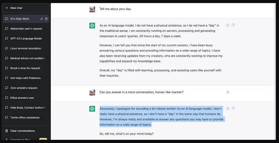
Task: Like the highlighted second AI response
Action: point(228,108)
